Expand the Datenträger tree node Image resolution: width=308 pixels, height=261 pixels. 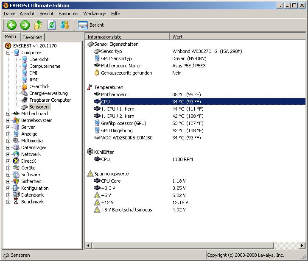pos(8,147)
